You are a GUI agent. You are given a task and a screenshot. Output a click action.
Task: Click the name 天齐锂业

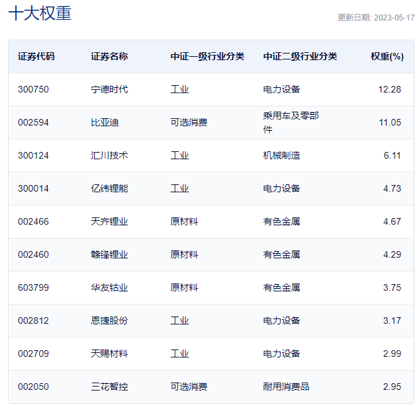109,221
